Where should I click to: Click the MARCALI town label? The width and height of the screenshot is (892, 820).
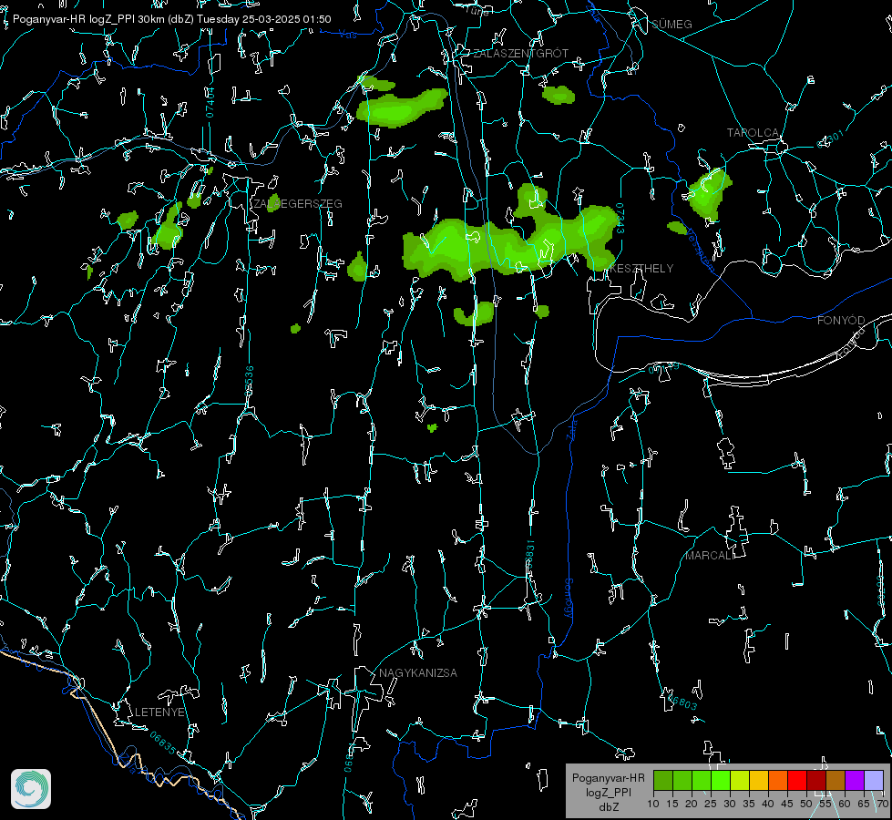(x=710, y=556)
